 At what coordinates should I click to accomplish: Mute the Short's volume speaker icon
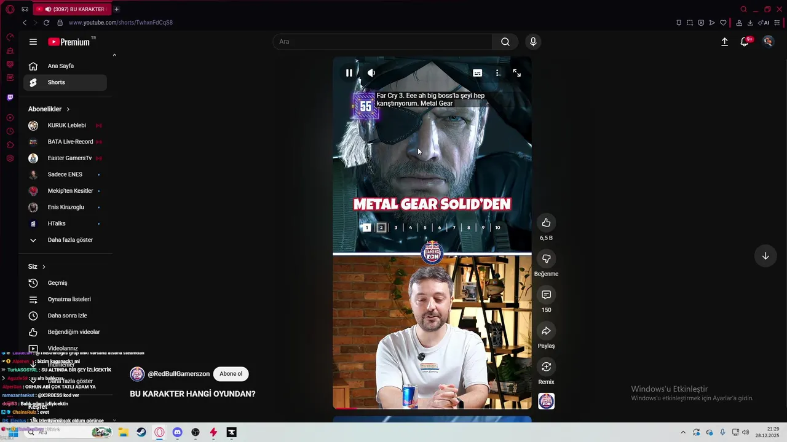(x=371, y=72)
